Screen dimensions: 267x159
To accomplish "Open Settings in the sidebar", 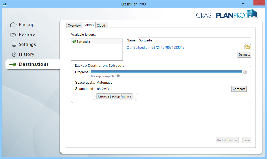I will point(27,44).
